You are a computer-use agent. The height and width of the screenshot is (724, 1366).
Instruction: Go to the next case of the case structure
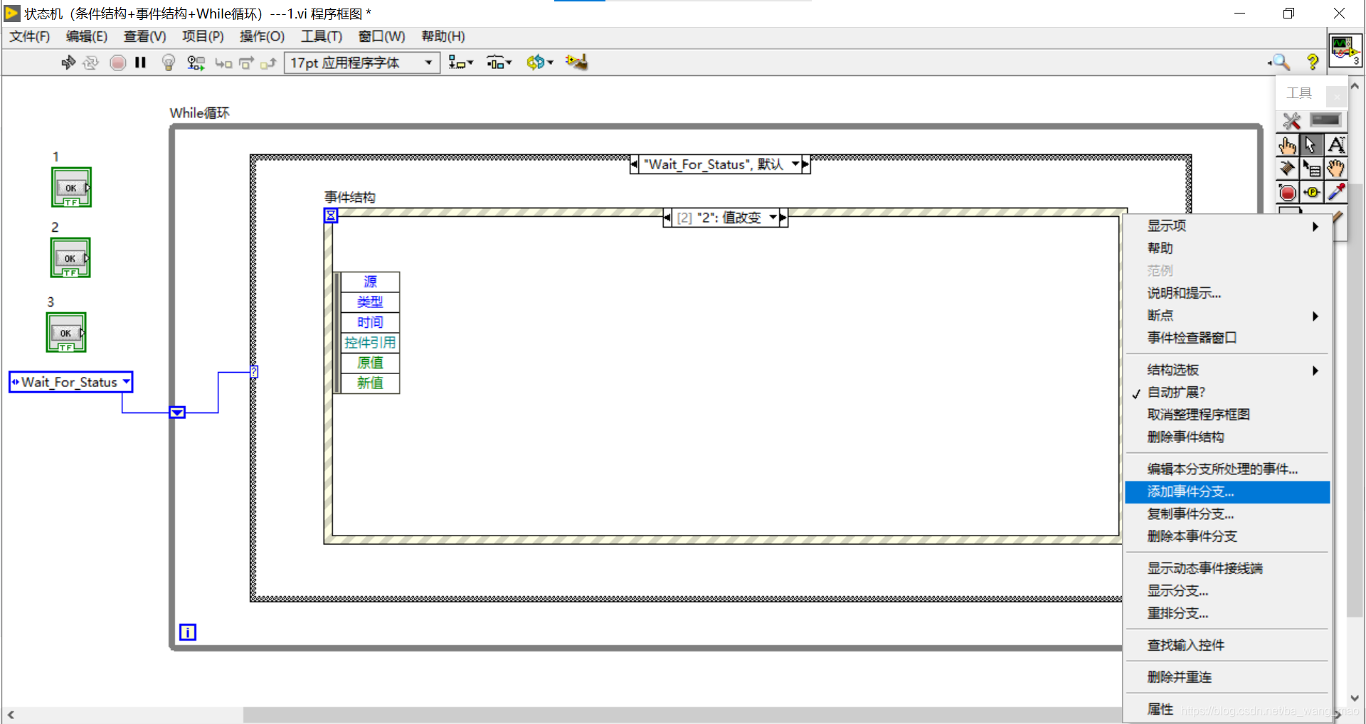(x=805, y=164)
